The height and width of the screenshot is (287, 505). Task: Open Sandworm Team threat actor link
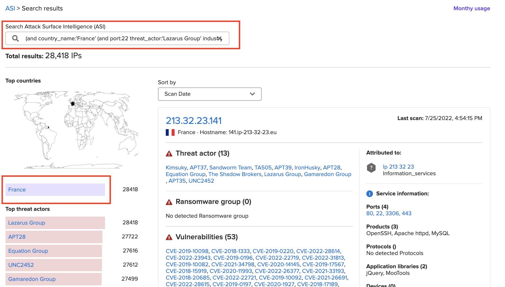click(x=230, y=168)
